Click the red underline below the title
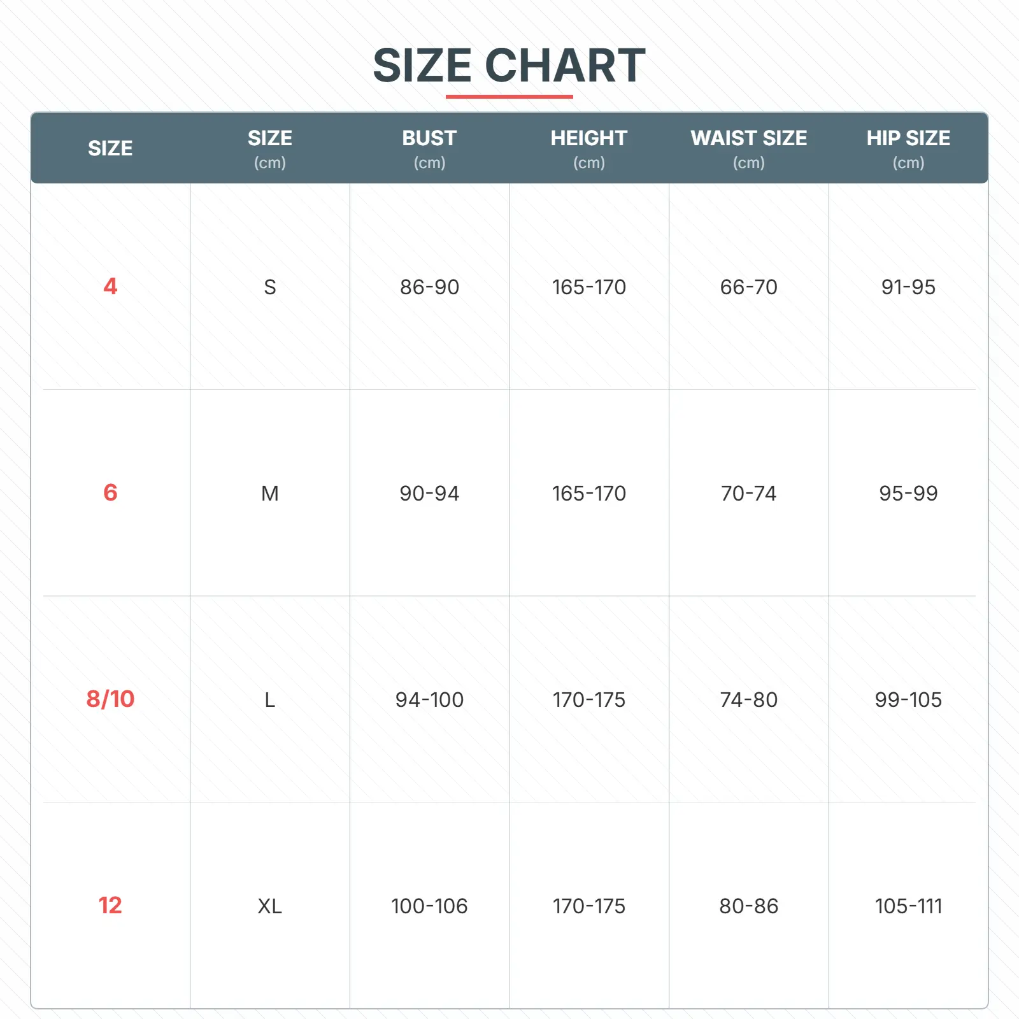The width and height of the screenshot is (1019, 1019). click(x=509, y=97)
